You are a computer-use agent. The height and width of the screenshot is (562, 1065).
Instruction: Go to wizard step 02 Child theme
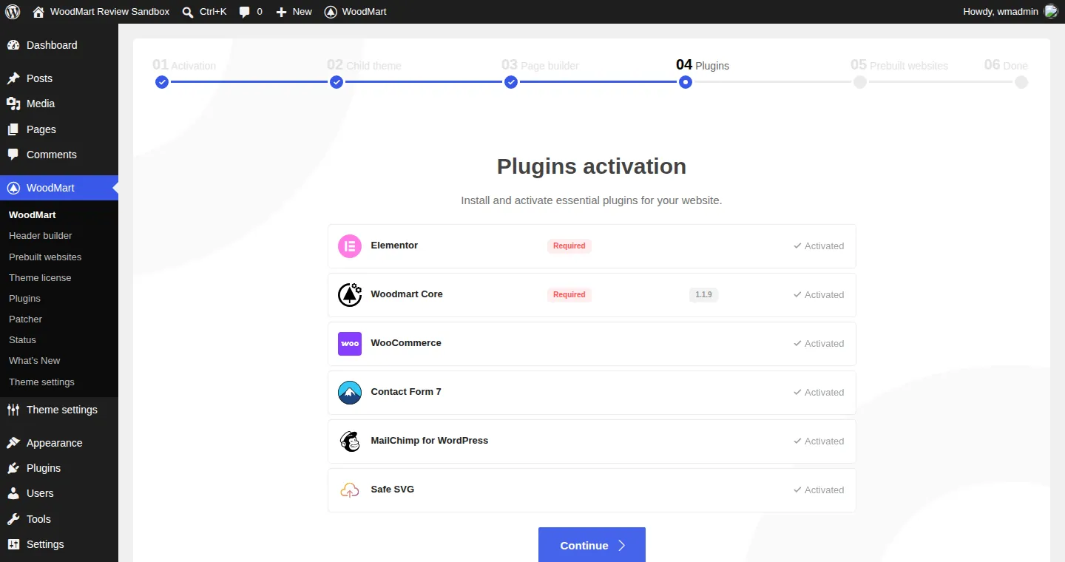pos(364,65)
